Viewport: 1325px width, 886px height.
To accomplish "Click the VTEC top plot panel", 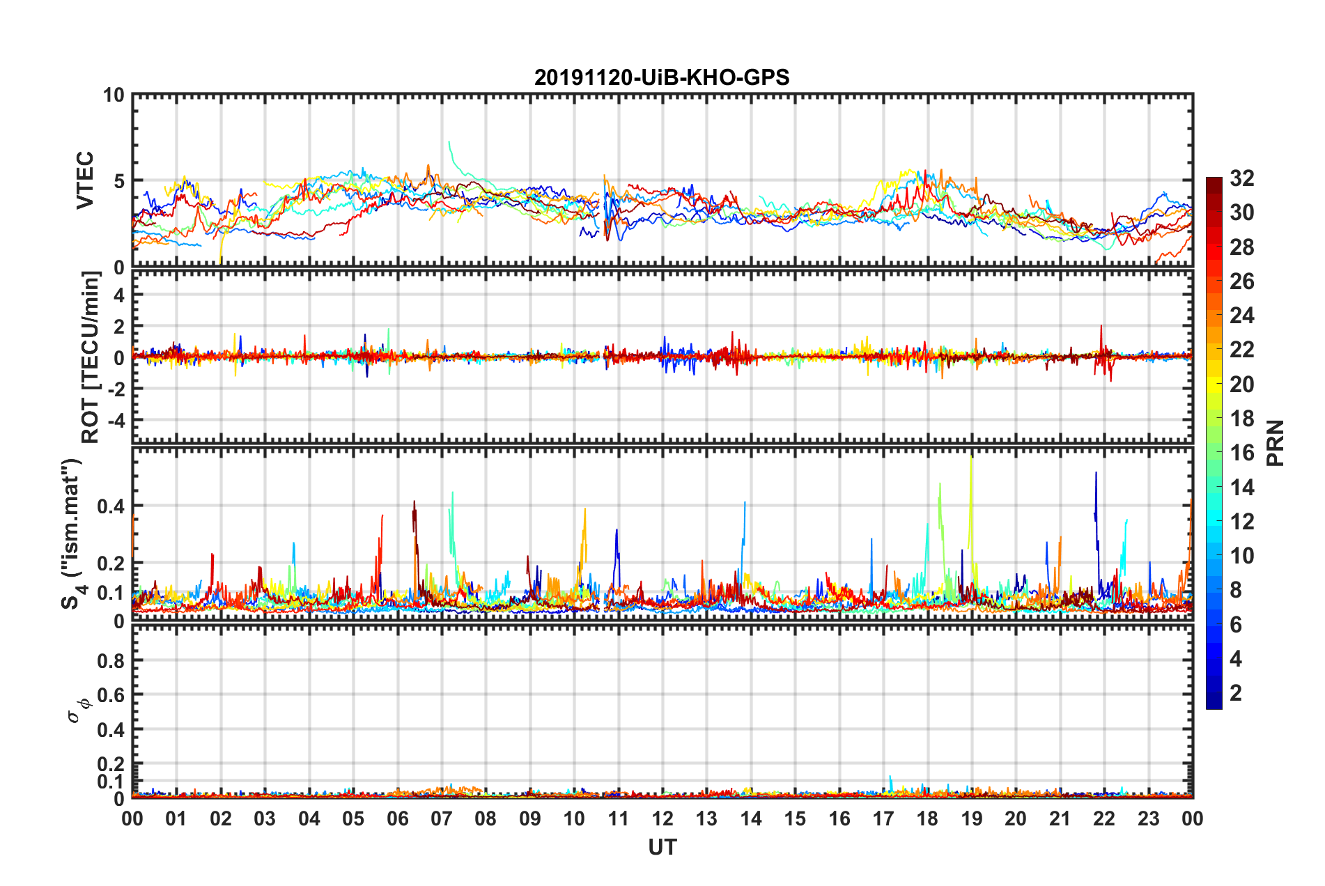I will [662, 180].
